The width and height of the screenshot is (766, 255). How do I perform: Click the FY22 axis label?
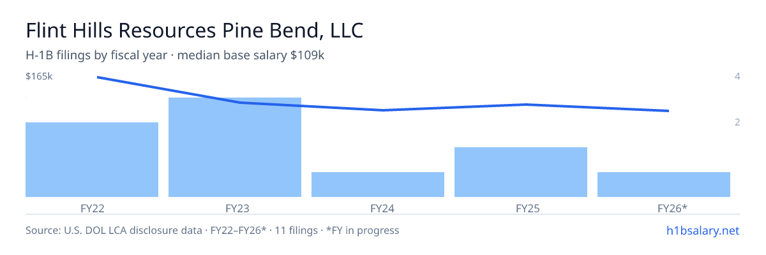pyautogui.click(x=92, y=208)
